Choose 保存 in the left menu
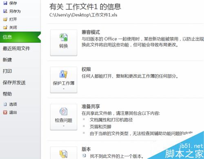204x159 pixels. pos(13,3)
